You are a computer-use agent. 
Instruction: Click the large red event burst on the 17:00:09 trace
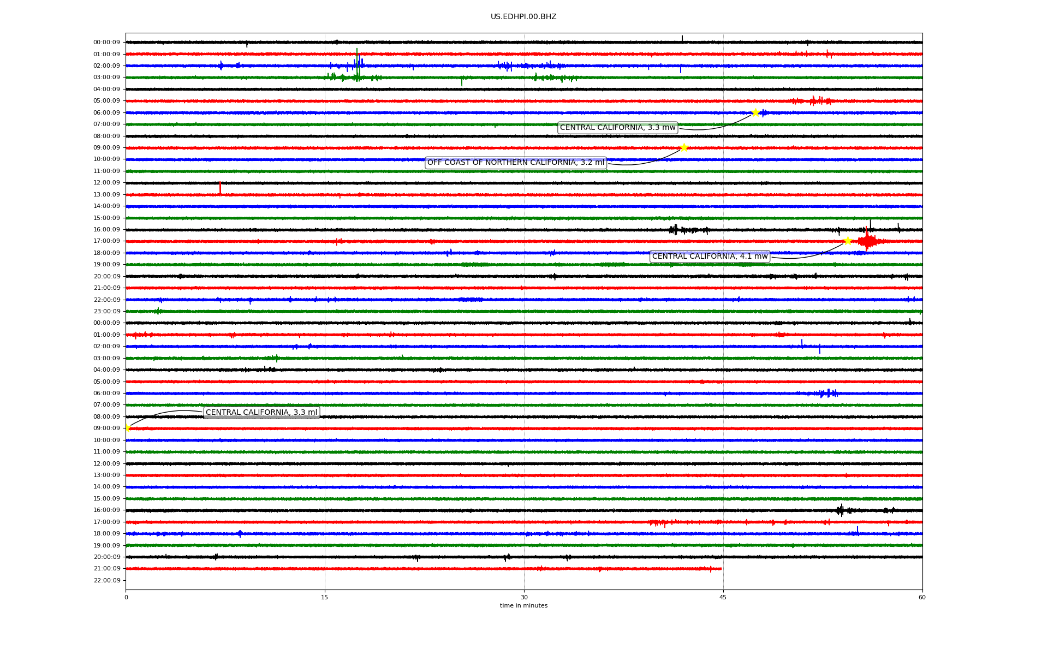(x=867, y=241)
